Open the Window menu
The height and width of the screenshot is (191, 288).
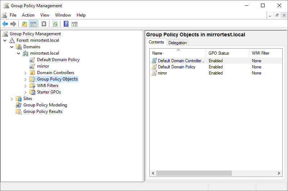(63, 15)
